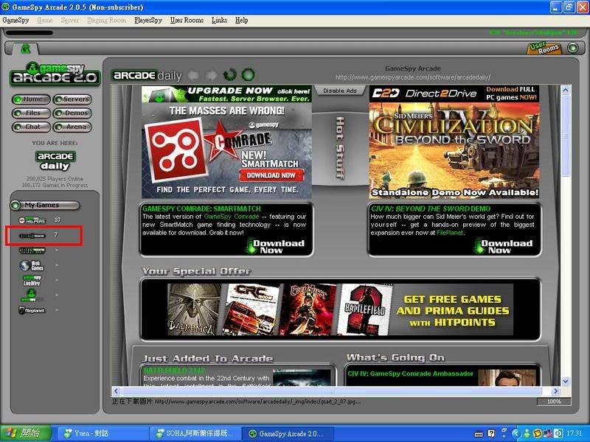
Task: Click the vertical scrollbar up arrow
Action: click(566, 91)
